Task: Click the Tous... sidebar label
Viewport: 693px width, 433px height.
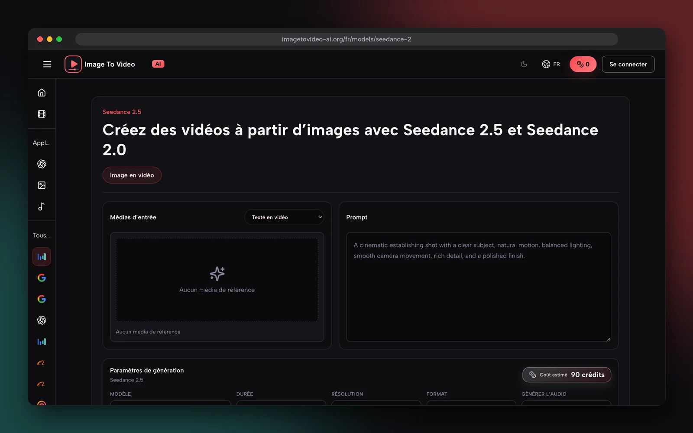Action: [x=41, y=236]
